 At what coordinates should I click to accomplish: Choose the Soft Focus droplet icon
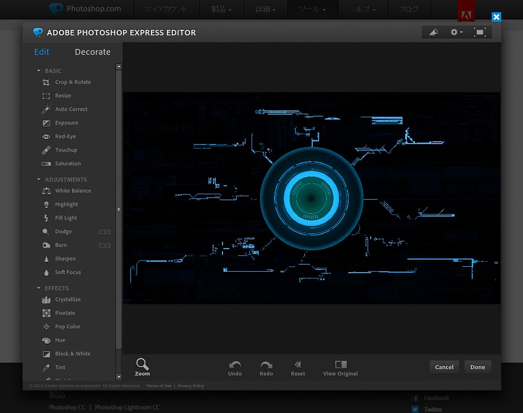46,272
